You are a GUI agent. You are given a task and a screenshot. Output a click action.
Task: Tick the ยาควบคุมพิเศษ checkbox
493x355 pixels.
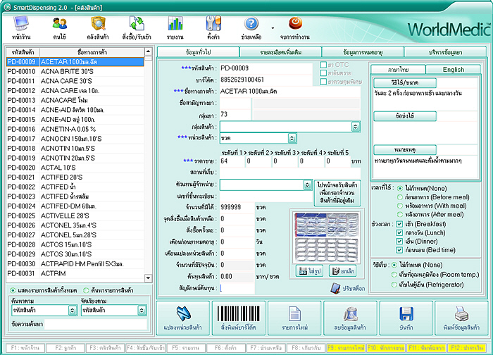pyautogui.click(x=323, y=82)
